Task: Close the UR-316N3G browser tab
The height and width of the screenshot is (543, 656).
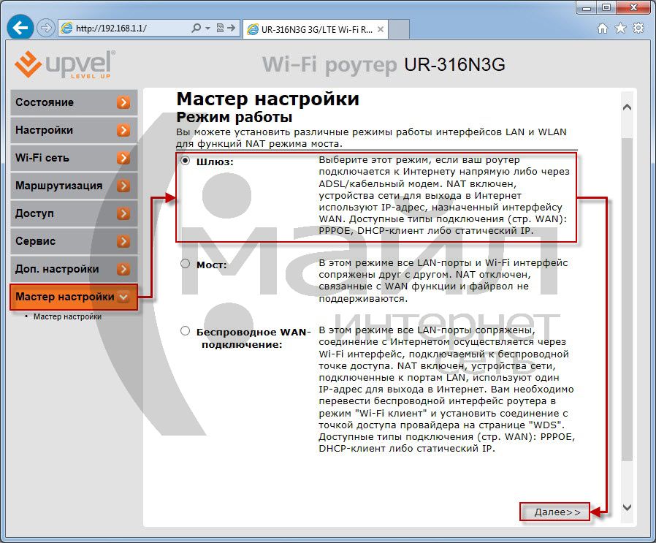Action: pos(381,29)
